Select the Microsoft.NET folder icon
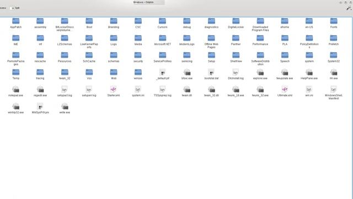Image resolution: width=353 pixels, height=199 pixels. click(x=162, y=38)
